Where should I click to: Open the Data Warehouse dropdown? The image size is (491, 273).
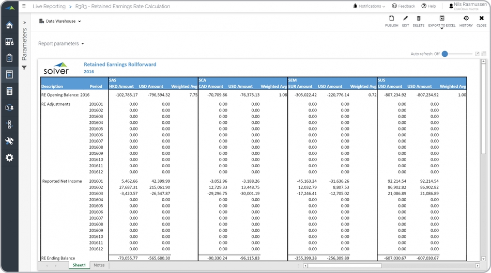(60, 22)
